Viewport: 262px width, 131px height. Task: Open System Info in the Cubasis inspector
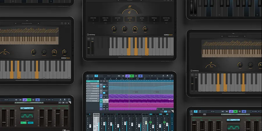point(93,101)
